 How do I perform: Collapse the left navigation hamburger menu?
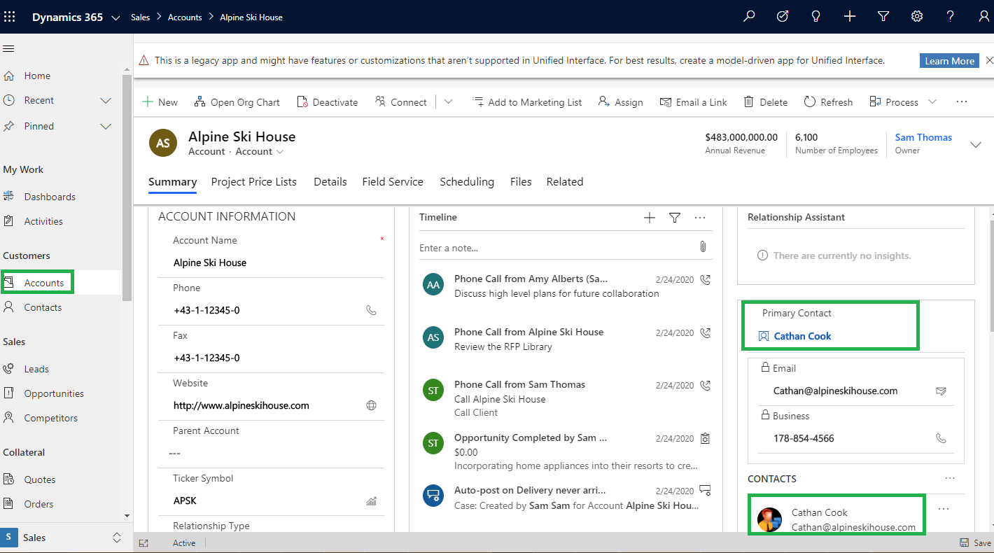[x=9, y=48]
